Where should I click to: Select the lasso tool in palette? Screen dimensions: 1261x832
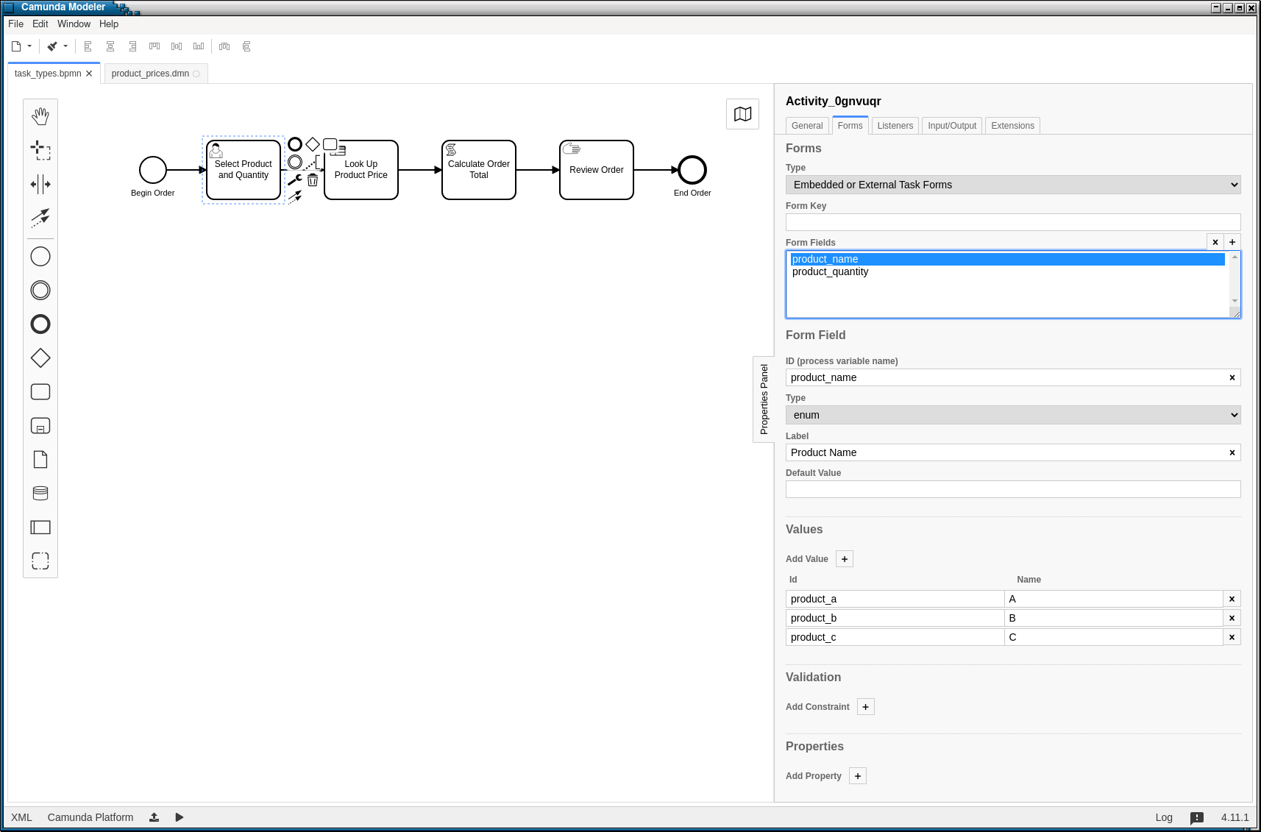coord(40,150)
